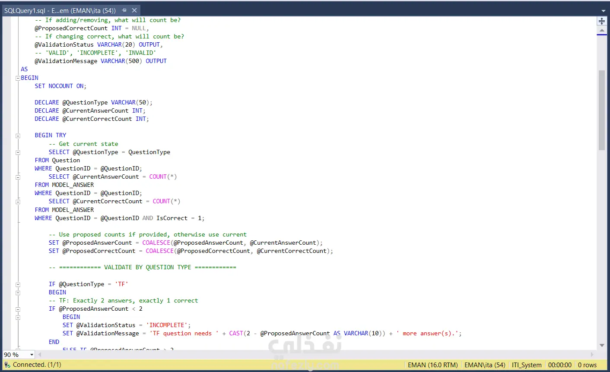Collapse the SELECT @QuestionType statement outline
The width and height of the screenshot is (610, 372).
click(18, 152)
